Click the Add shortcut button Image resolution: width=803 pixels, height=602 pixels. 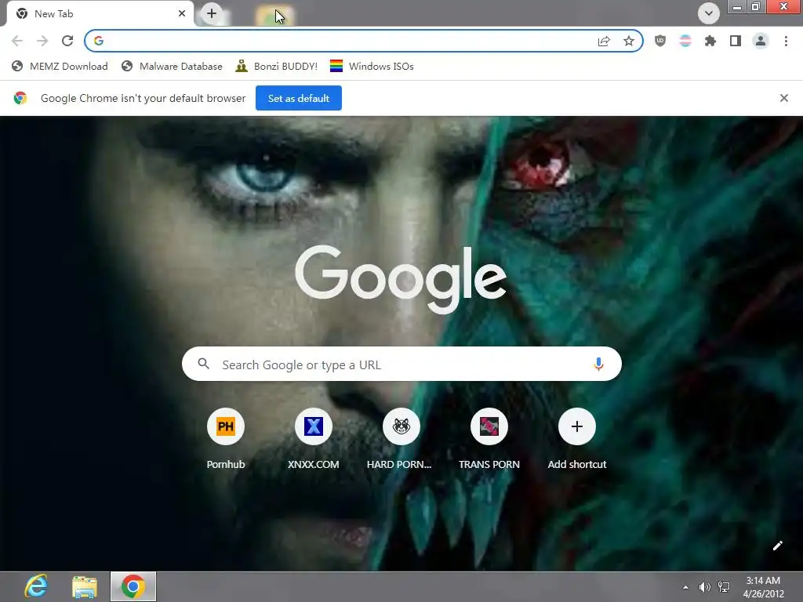click(576, 438)
